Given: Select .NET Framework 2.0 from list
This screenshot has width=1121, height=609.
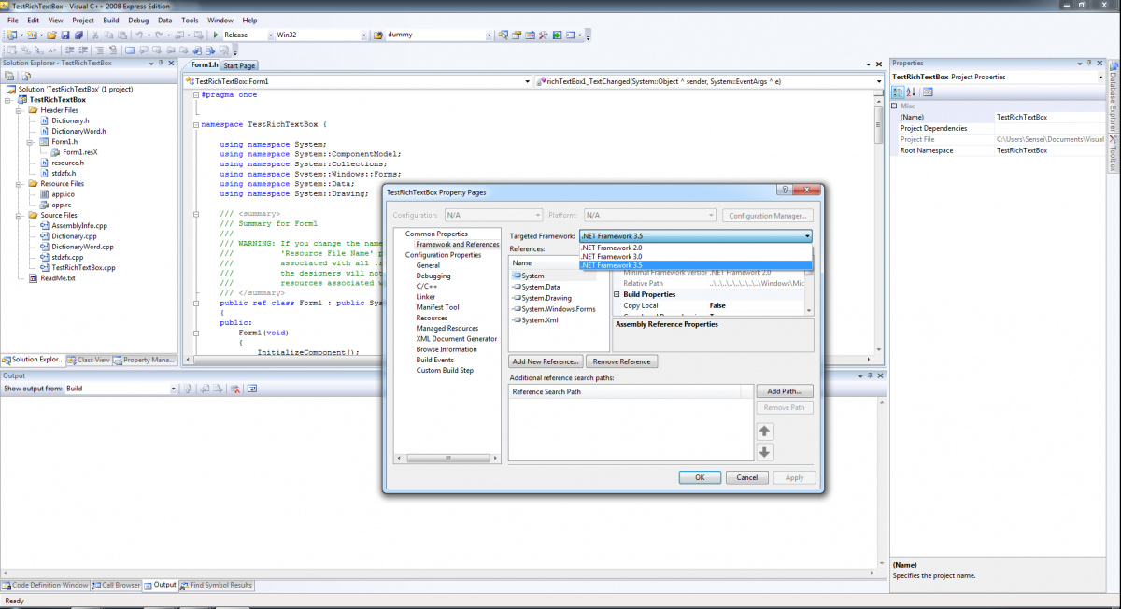Looking at the screenshot, I should tap(612, 248).
